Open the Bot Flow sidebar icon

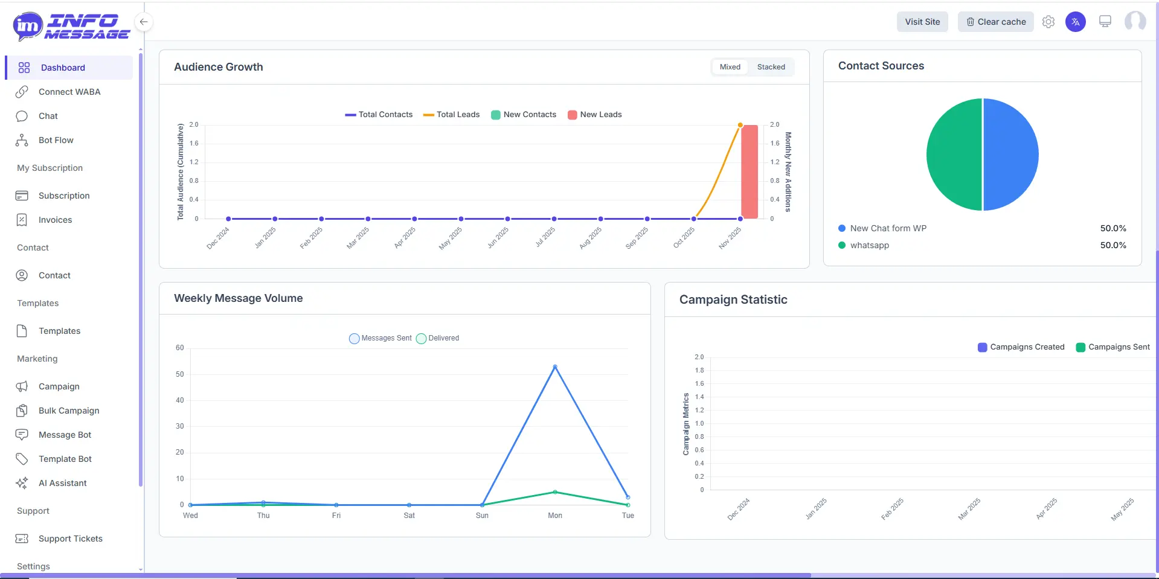pos(22,140)
